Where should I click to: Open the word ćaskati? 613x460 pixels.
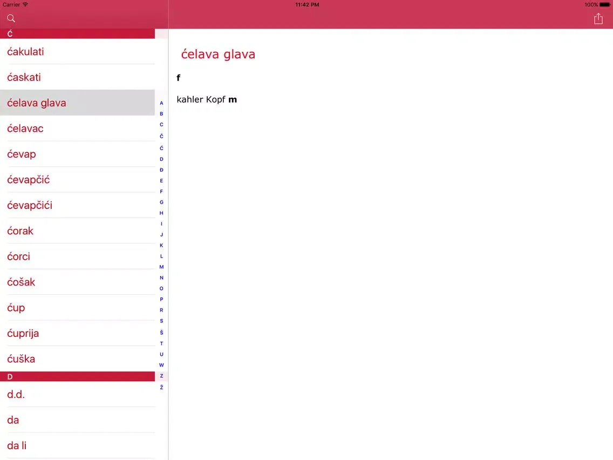pyautogui.click(x=77, y=77)
